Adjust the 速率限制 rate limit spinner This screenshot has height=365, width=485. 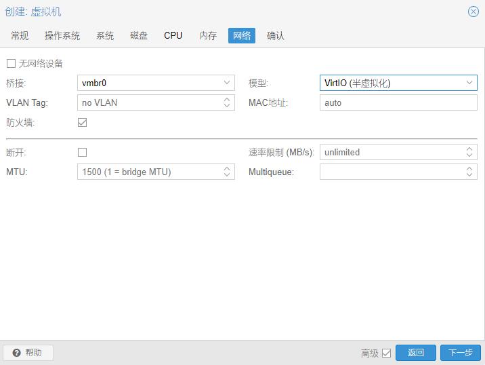pos(469,153)
